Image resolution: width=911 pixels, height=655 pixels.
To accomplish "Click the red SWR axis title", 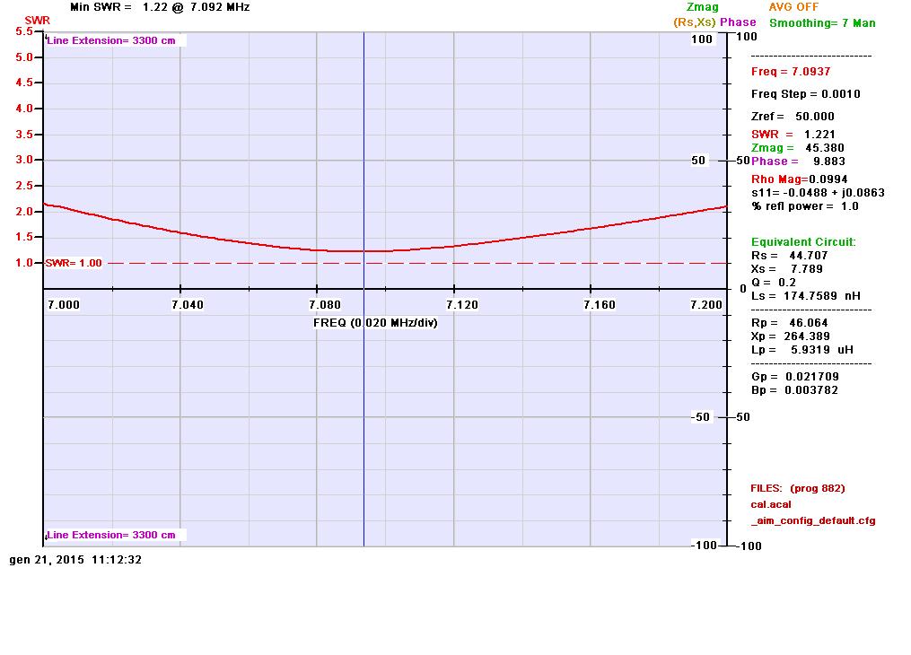I will (x=37, y=20).
